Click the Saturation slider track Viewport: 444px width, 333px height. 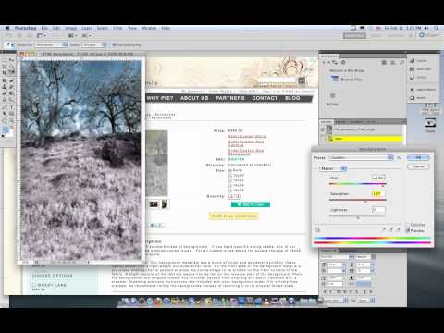pos(358,200)
